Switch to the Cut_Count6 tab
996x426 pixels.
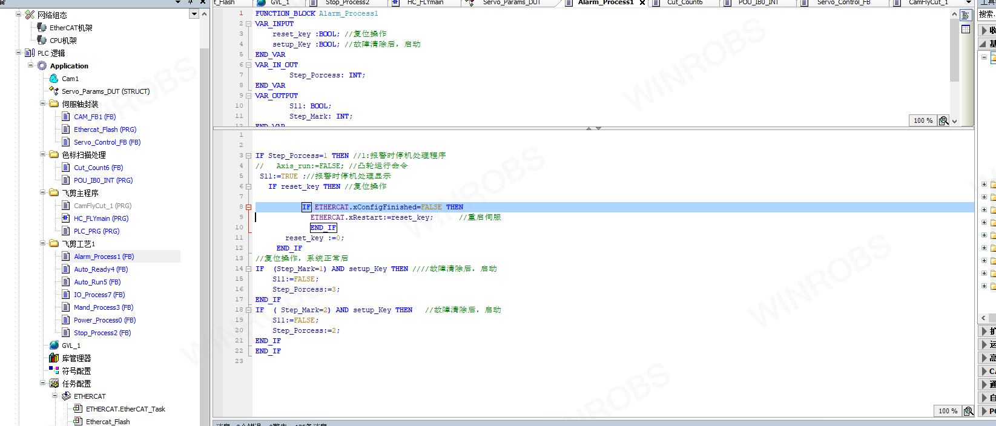(x=684, y=2)
